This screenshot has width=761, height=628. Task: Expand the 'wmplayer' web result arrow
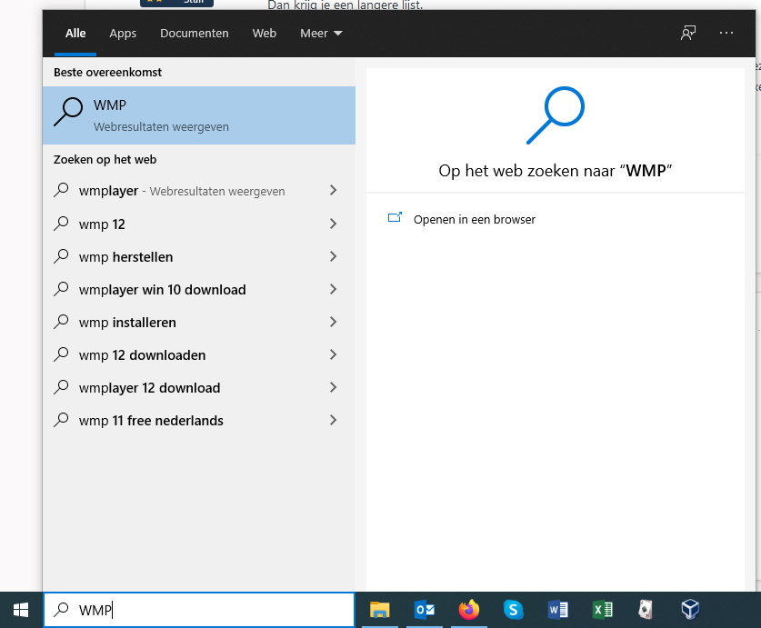(333, 190)
